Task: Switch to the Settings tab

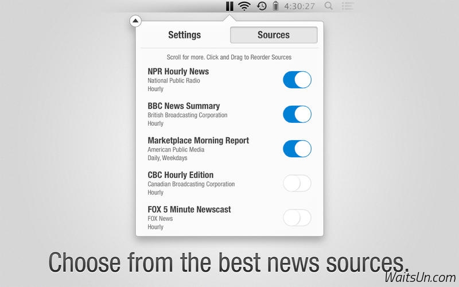Action: (184, 35)
